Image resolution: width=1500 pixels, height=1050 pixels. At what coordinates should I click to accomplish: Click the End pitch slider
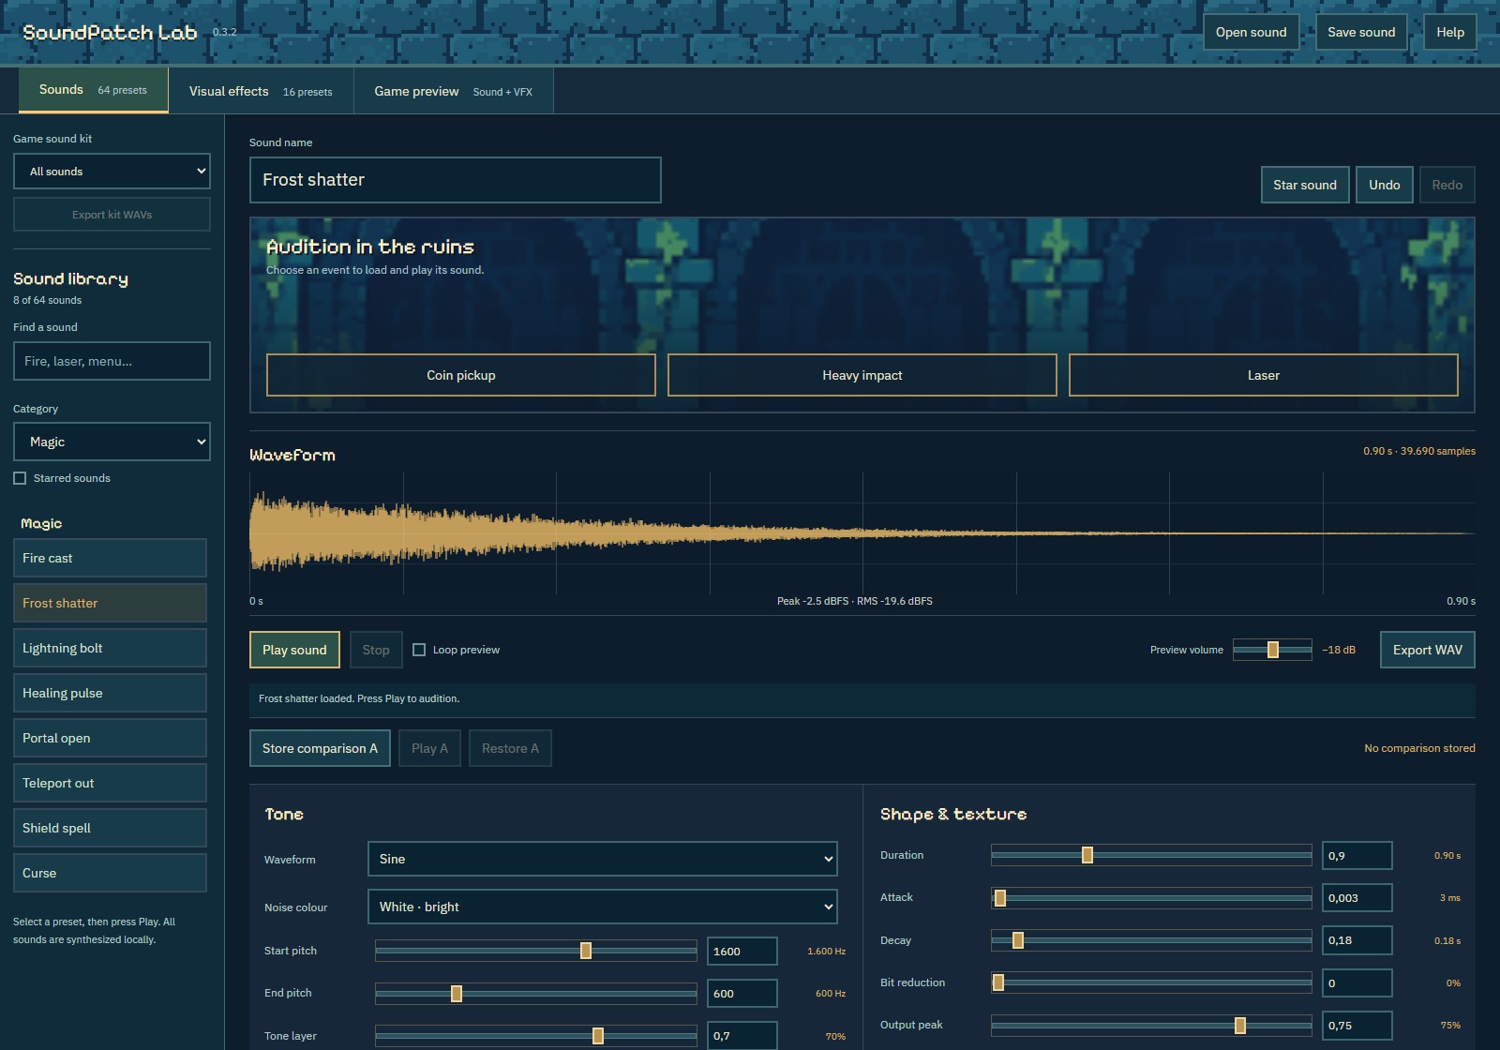[536, 993]
